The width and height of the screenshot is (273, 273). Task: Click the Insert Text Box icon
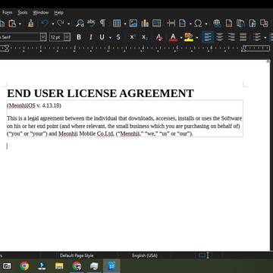pos(157,24)
